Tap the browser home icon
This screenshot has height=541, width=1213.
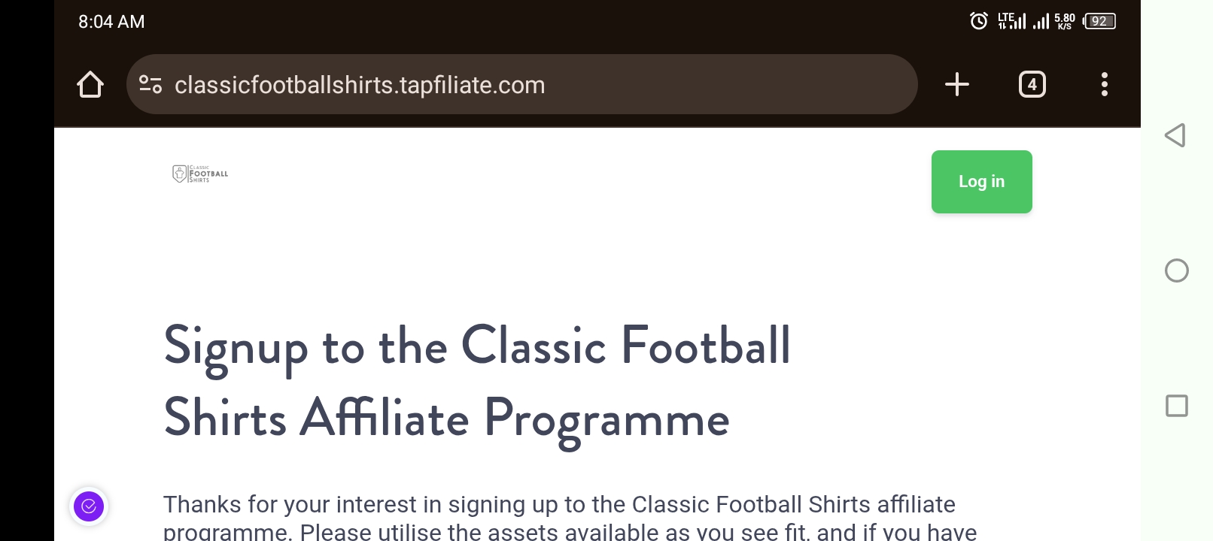[x=90, y=84]
